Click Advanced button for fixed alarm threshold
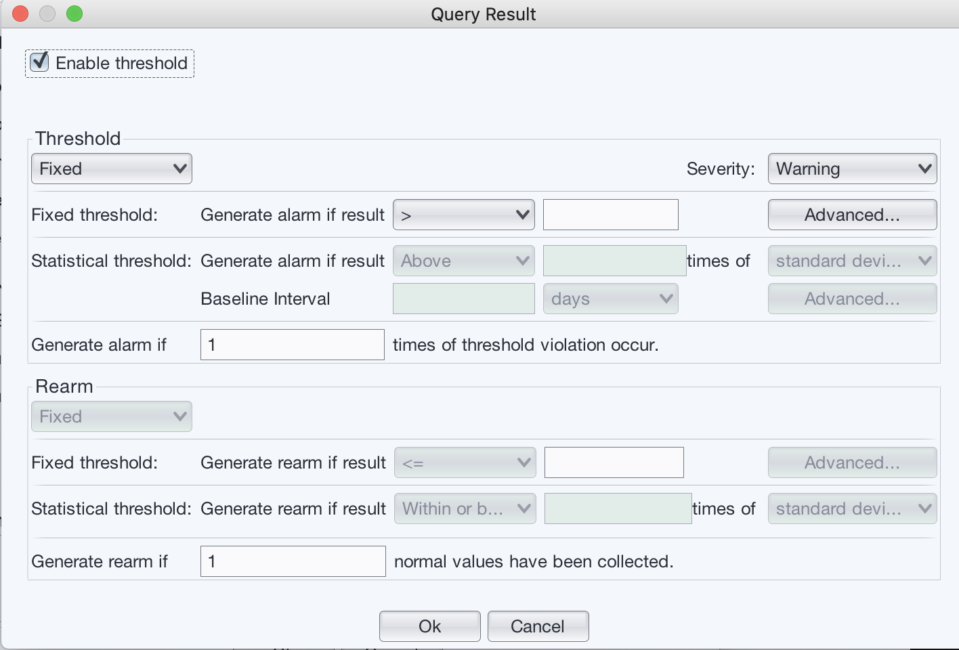This screenshot has height=650, width=959. coord(852,215)
